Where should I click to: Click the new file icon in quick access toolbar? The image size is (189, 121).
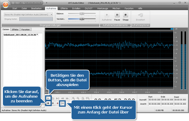click(13, 3)
